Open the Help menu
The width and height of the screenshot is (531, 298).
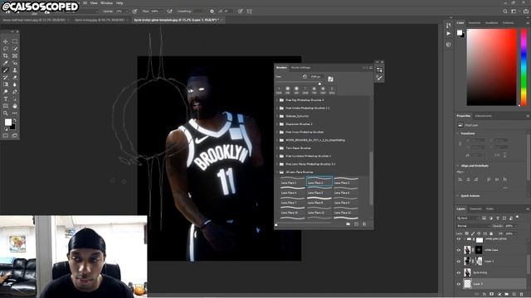coord(119,3)
